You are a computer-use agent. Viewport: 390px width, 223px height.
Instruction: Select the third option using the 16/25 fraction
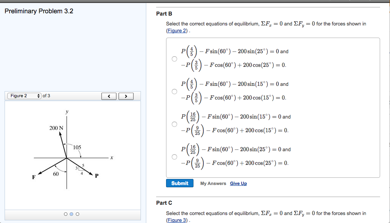coord(174,124)
